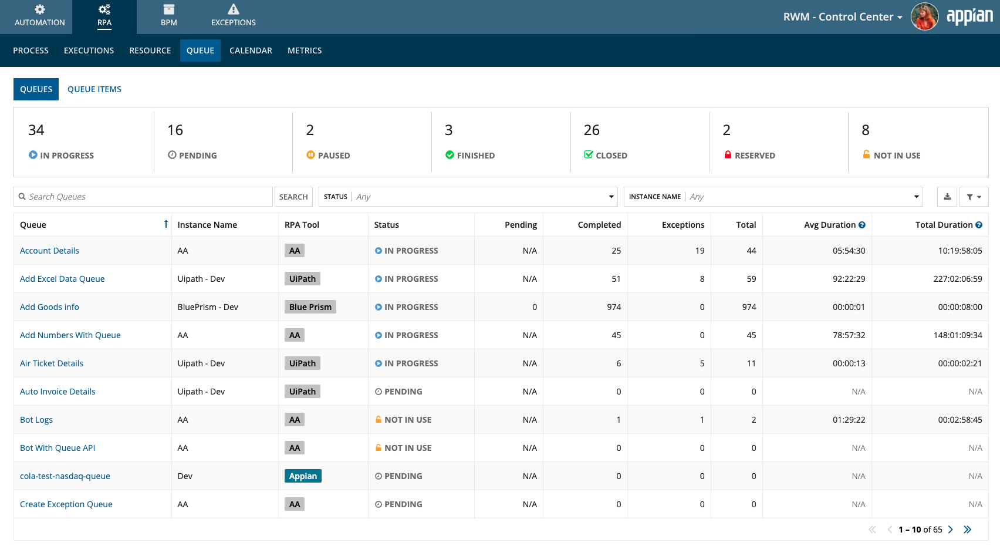
Task: Switch to the Metrics tab
Action: [x=305, y=50]
